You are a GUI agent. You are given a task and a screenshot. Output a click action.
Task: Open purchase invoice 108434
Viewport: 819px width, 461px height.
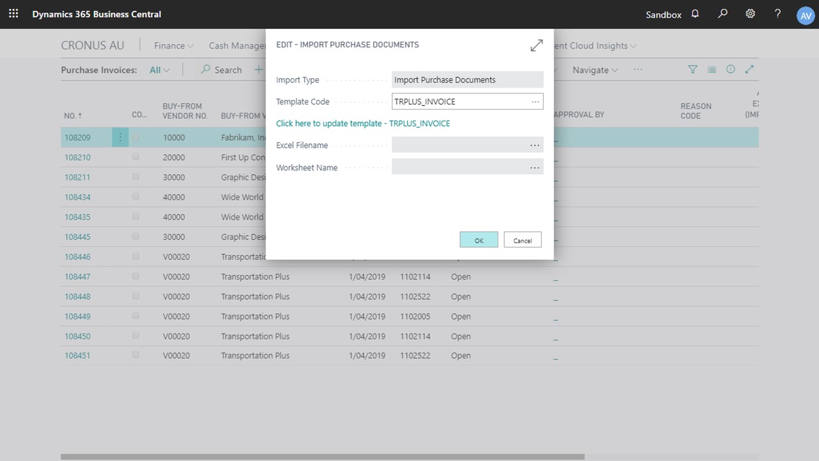77,197
